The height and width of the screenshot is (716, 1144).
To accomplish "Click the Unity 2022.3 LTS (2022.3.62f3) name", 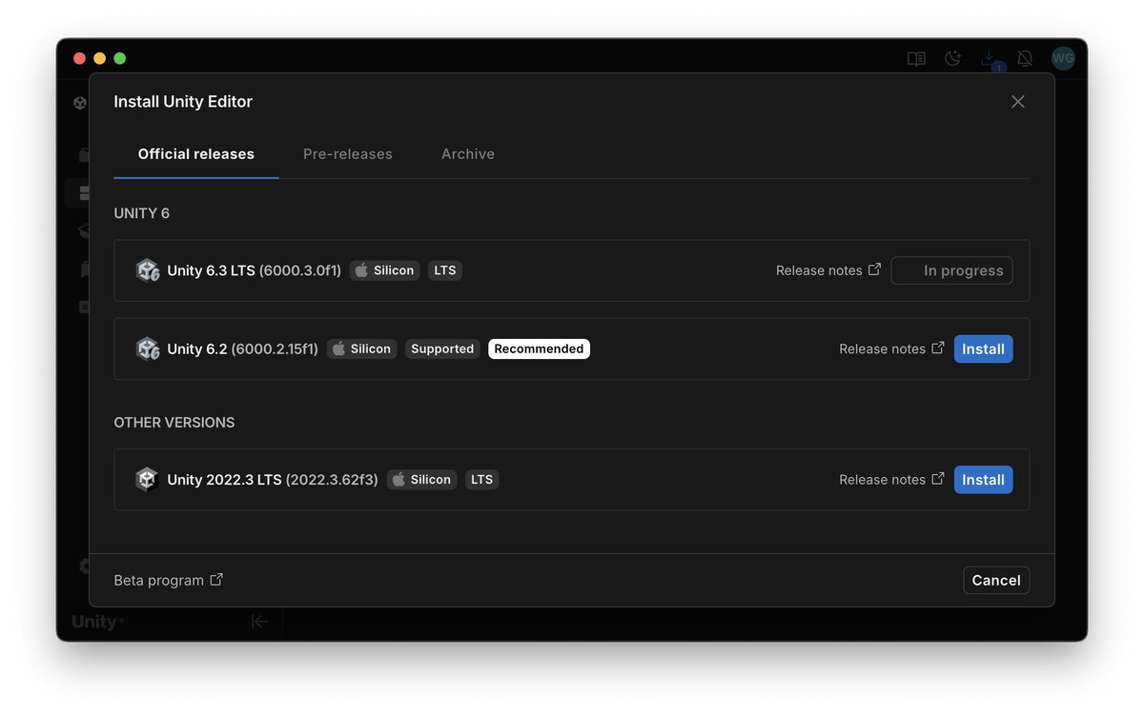I will (x=273, y=479).
